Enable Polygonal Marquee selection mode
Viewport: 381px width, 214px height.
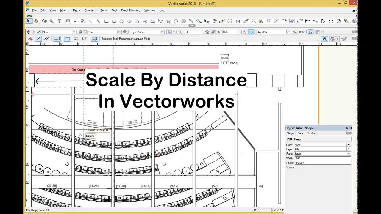[84, 39]
